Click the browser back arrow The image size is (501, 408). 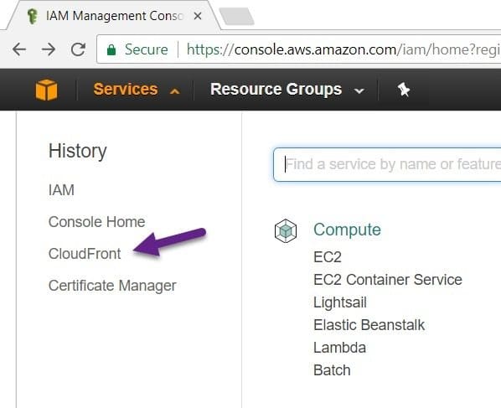click(19, 49)
